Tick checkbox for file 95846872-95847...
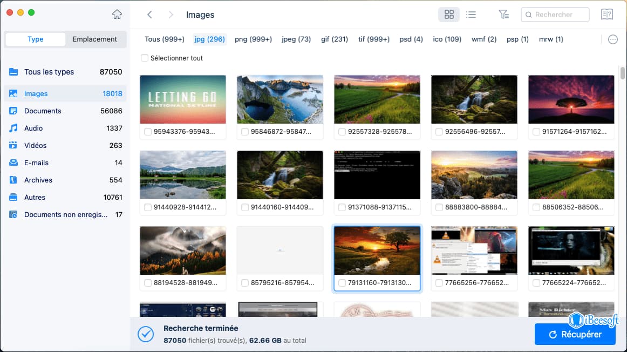Image resolution: width=627 pixels, height=352 pixels. 245,132
